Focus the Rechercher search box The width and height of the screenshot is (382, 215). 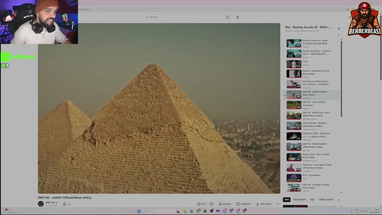point(183,17)
